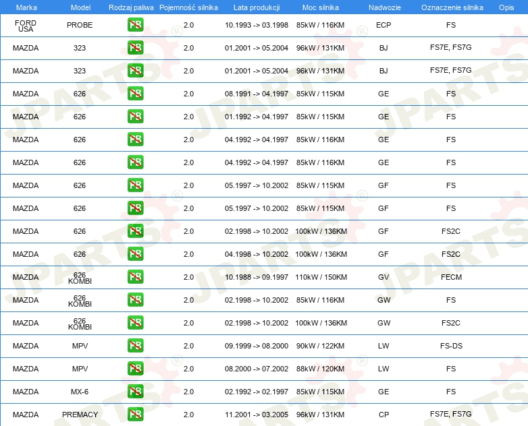Click the Rodzaj paliwa column header
The height and width of the screenshot is (426, 528).
click(x=131, y=7)
